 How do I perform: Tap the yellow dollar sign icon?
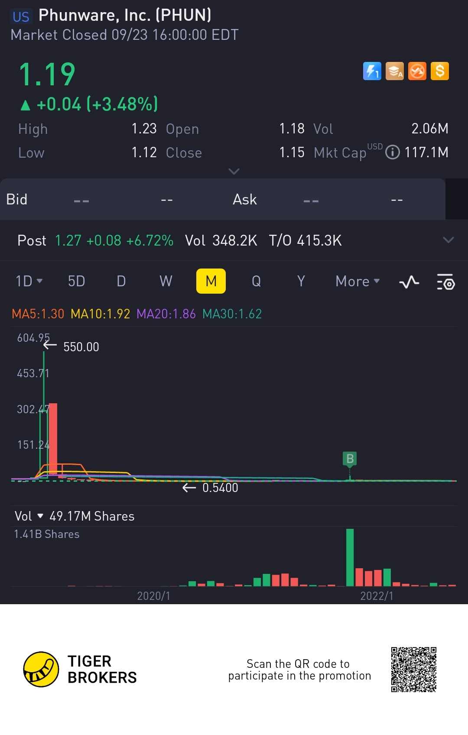click(x=440, y=71)
